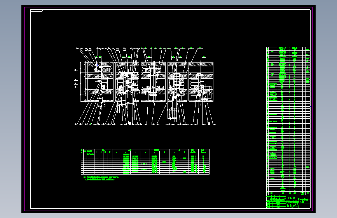Select the title block in the sheet's bottom-right corner
Image resolution: width=337 pixels, height=218 pixels.
(x=288, y=201)
